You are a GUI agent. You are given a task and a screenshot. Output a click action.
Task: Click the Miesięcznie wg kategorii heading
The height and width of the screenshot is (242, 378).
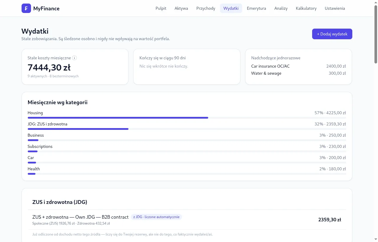tap(58, 102)
